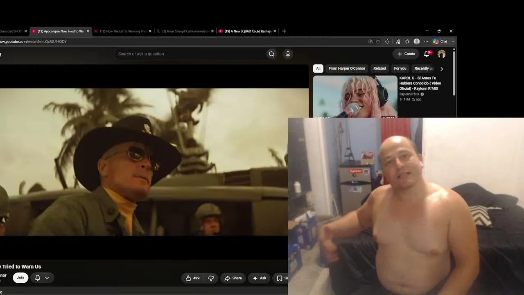Screen dimensions: 524x295
Task: Open the Raylonn R'MIX channel link
Action: coord(409,94)
